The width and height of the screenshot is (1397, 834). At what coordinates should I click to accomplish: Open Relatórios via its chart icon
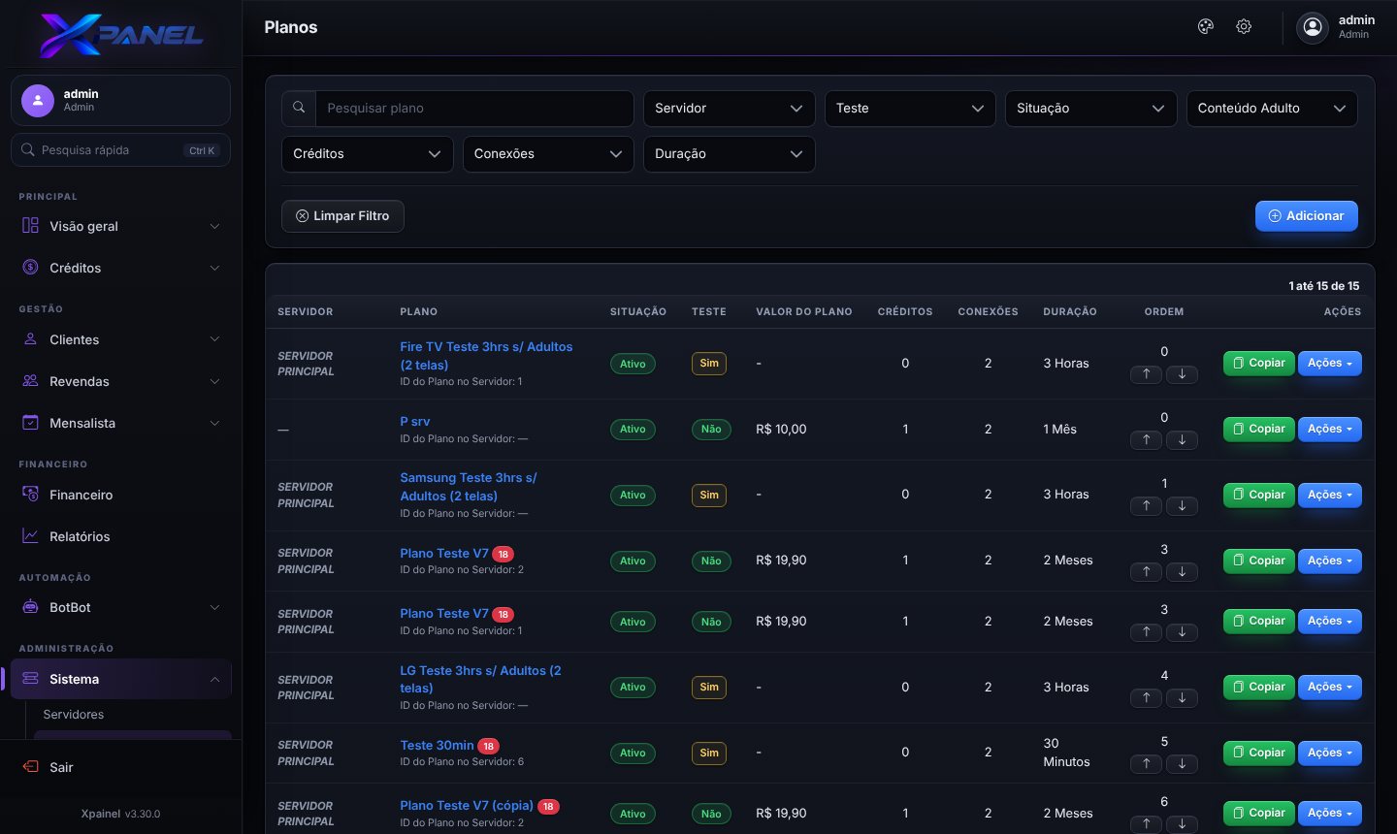pyautogui.click(x=30, y=536)
